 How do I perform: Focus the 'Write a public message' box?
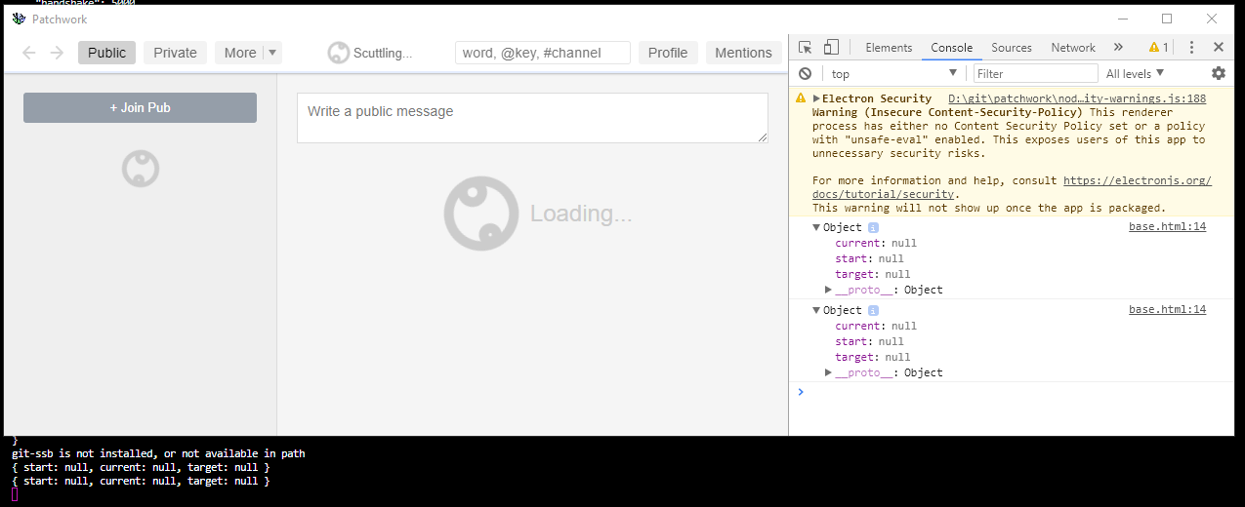coord(532,118)
